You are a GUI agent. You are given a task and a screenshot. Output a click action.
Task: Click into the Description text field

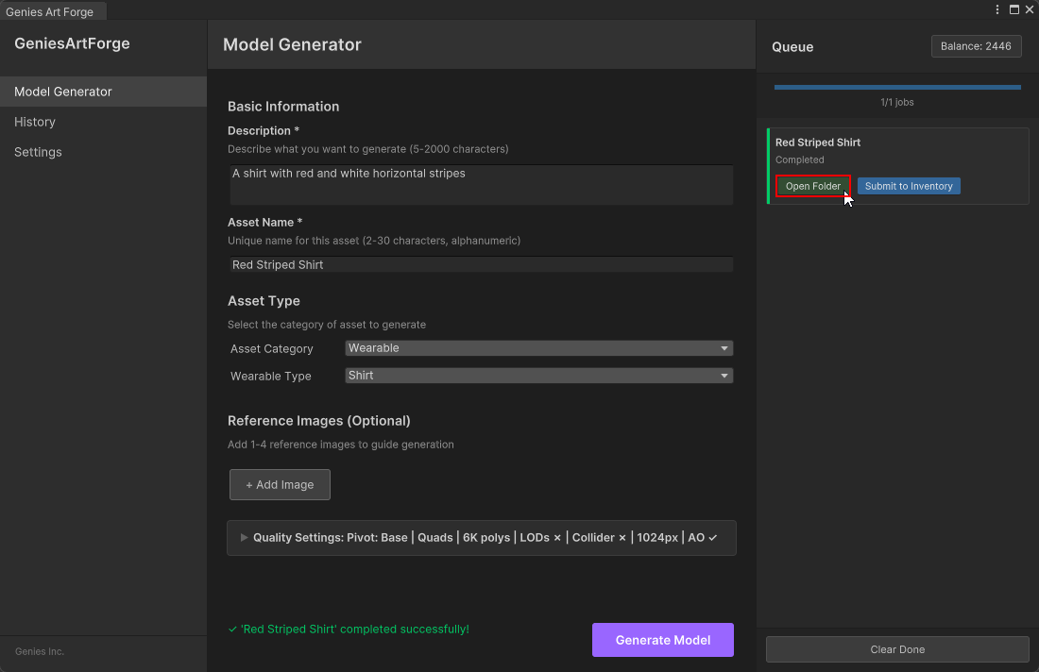pyautogui.click(x=481, y=184)
